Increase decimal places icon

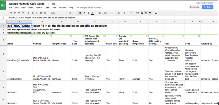pos(41,13)
